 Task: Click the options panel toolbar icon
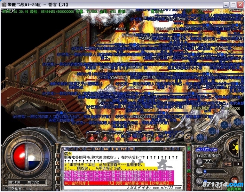point(131,149)
